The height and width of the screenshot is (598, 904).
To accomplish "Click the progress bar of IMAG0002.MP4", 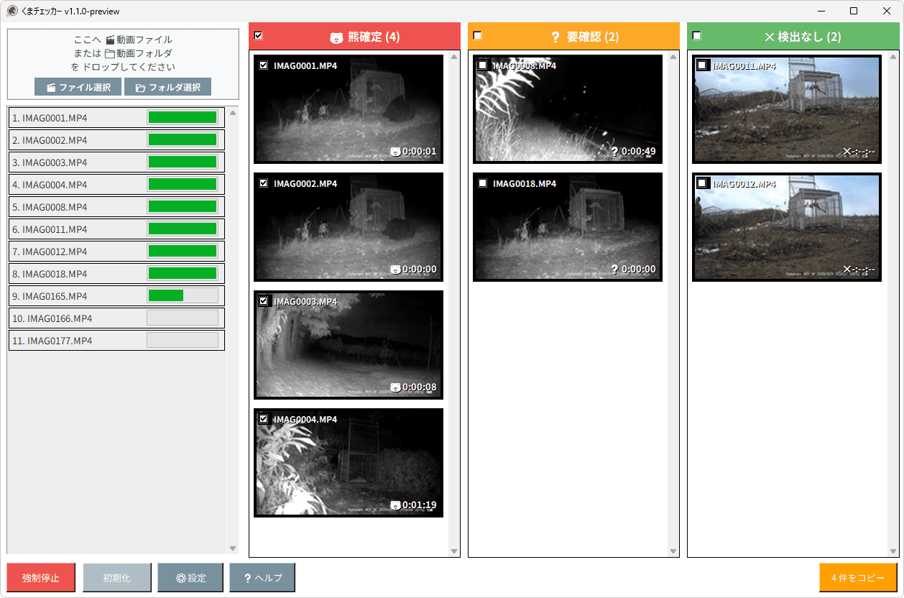I will click(x=183, y=140).
